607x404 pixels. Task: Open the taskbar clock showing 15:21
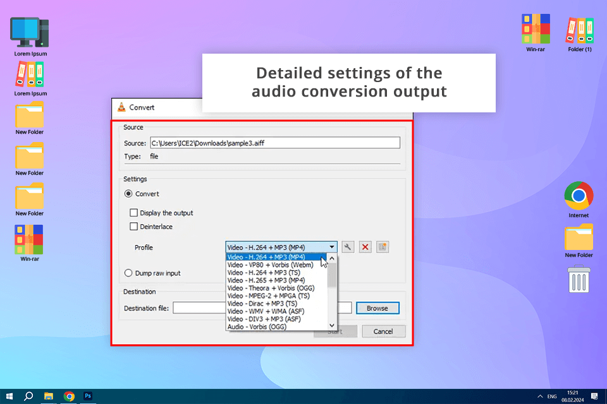pos(573,396)
